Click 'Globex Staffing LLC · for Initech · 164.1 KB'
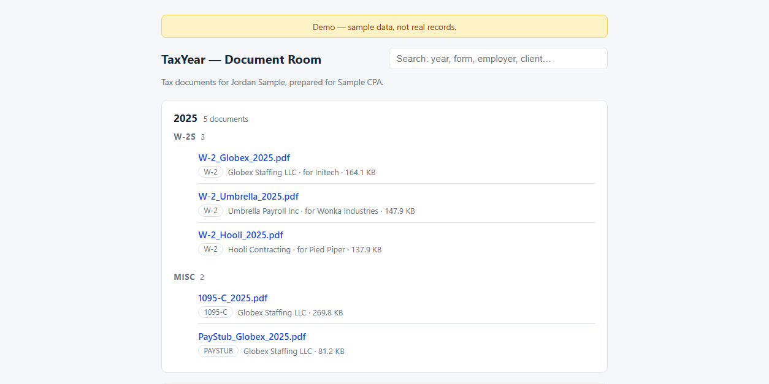Screen dimensions: 769x384 (302, 173)
